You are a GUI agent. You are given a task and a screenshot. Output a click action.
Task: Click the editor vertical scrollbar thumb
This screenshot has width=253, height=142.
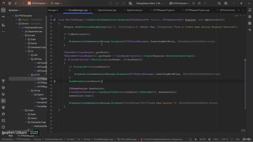coord(245,84)
